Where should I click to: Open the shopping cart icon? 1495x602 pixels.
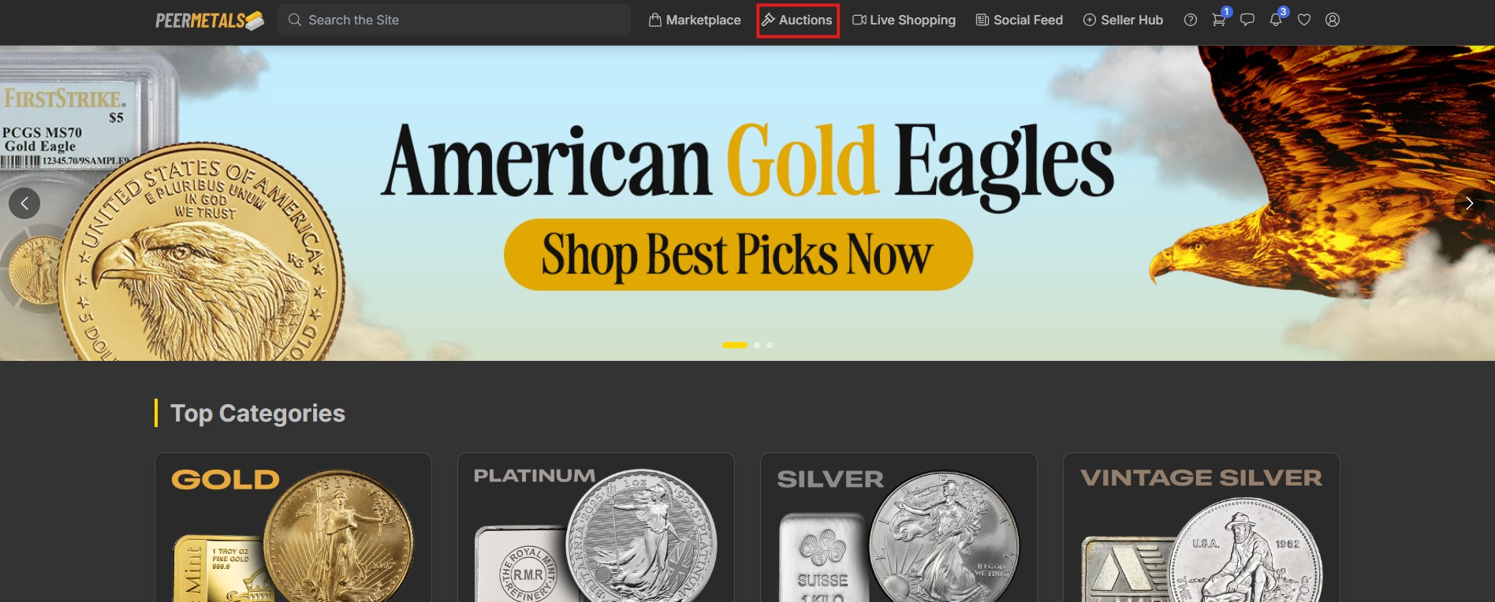click(1219, 20)
